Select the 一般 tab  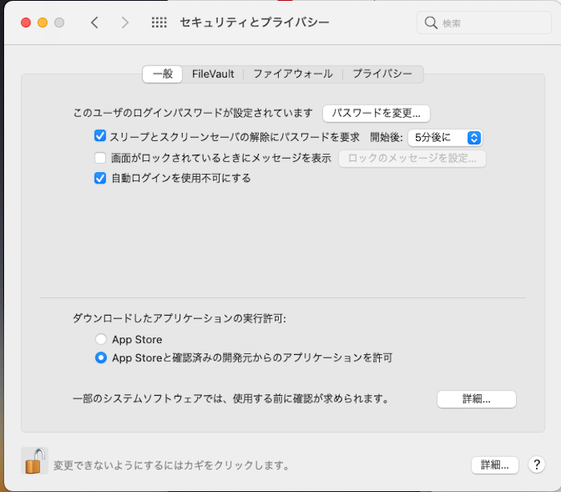pyautogui.click(x=163, y=74)
